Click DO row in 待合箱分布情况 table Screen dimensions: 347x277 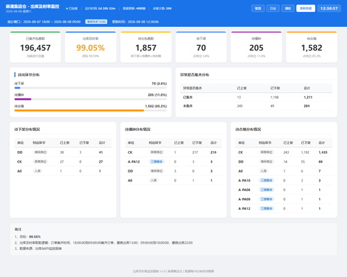point(284,161)
